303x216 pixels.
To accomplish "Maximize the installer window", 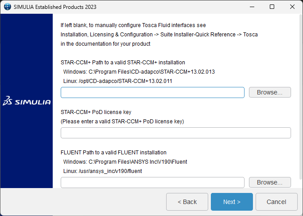I will 272,7.
